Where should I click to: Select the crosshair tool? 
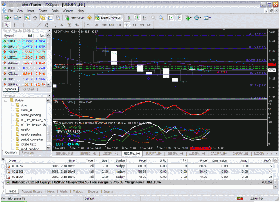click(14, 25)
